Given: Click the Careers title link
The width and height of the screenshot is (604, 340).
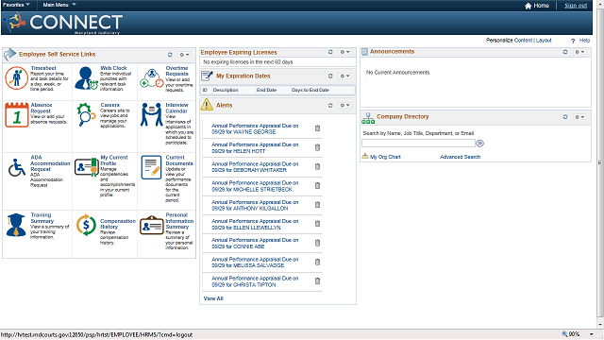Looking at the screenshot, I should point(109,105).
